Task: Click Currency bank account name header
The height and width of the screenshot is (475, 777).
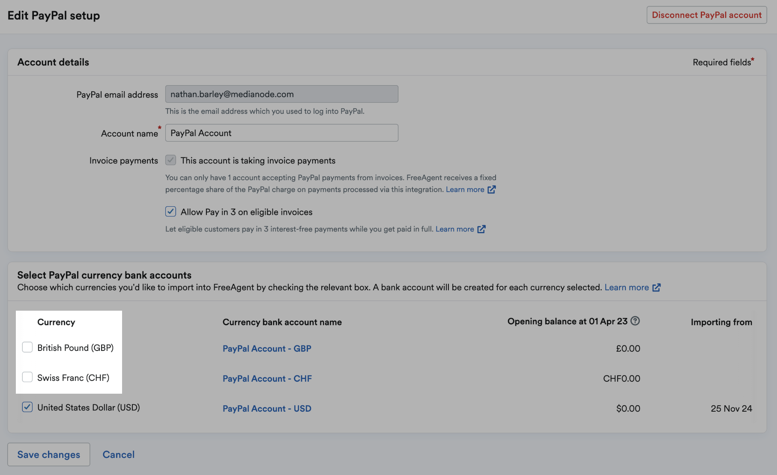Action: point(282,322)
